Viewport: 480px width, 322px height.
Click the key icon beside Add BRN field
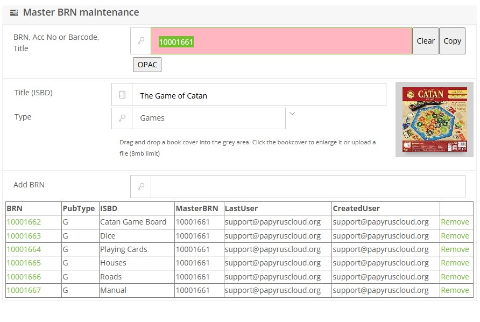pyautogui.click(x=140, y=186)
